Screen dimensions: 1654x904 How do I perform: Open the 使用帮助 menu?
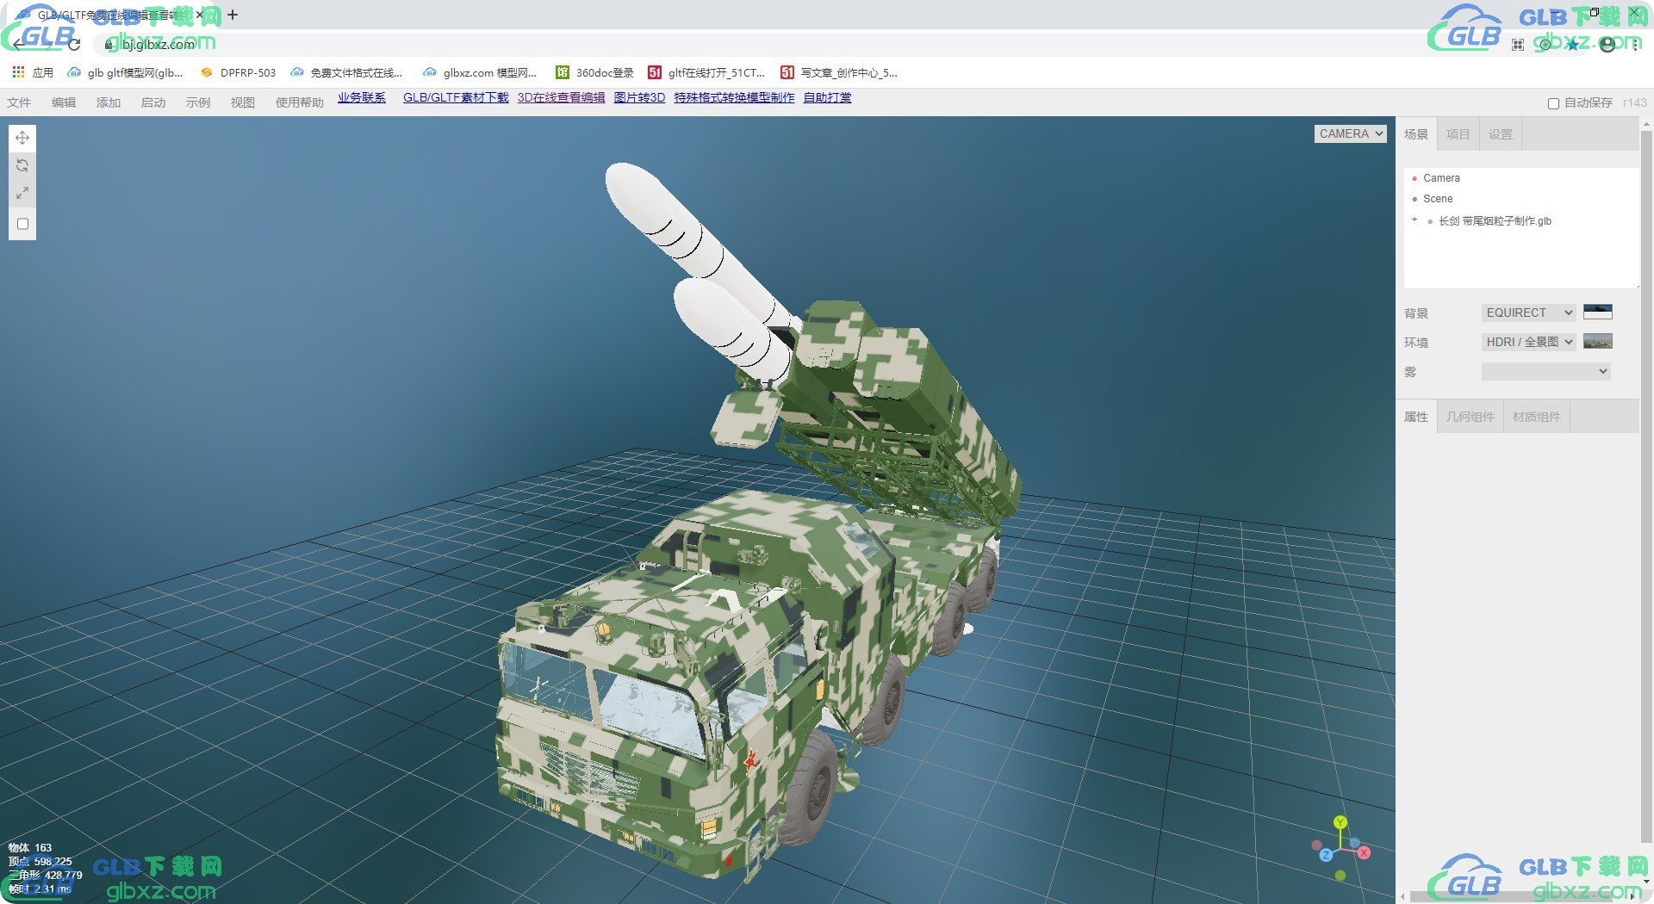point(300,102)
